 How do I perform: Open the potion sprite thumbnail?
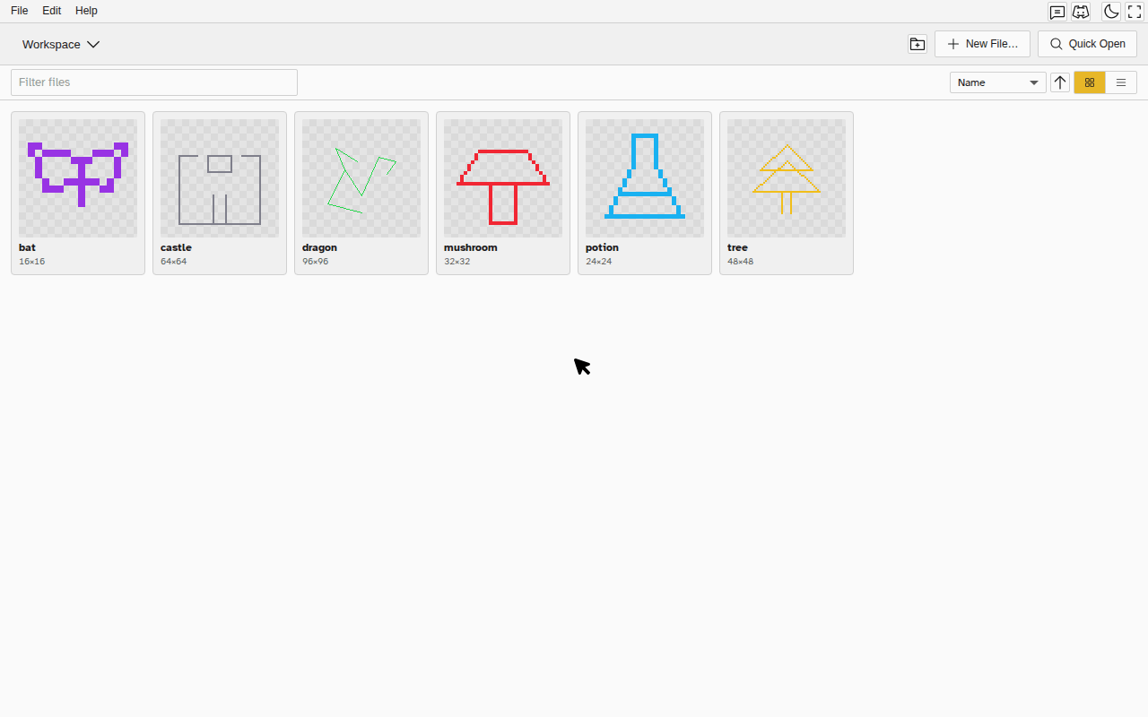pos(645,178)
